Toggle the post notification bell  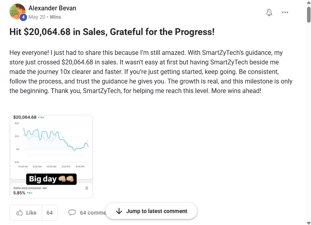(x=269, y=12)
